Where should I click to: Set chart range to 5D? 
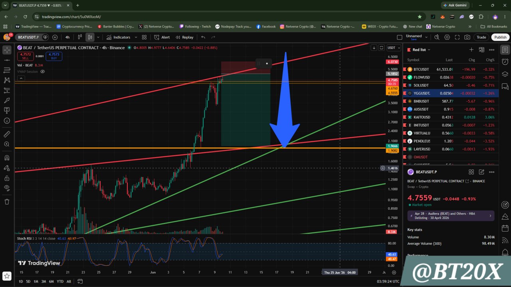click(28, 281)
